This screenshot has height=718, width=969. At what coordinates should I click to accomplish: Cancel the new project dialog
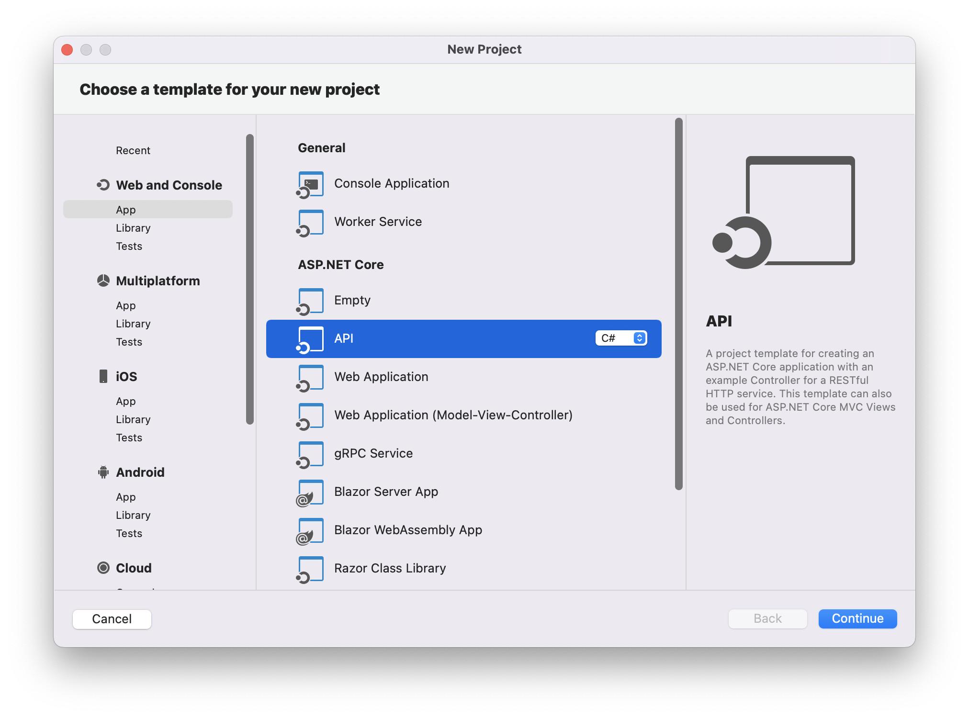click(x=112, y=618)
